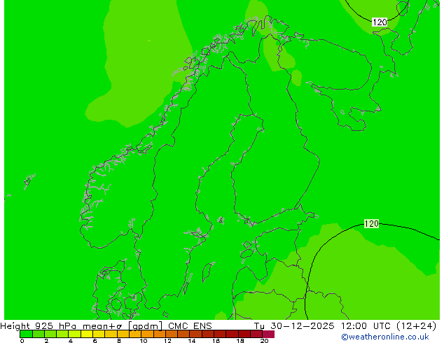Click the '(12+24)' forecast offset text
444x343 pixels.
pos(416,326)
